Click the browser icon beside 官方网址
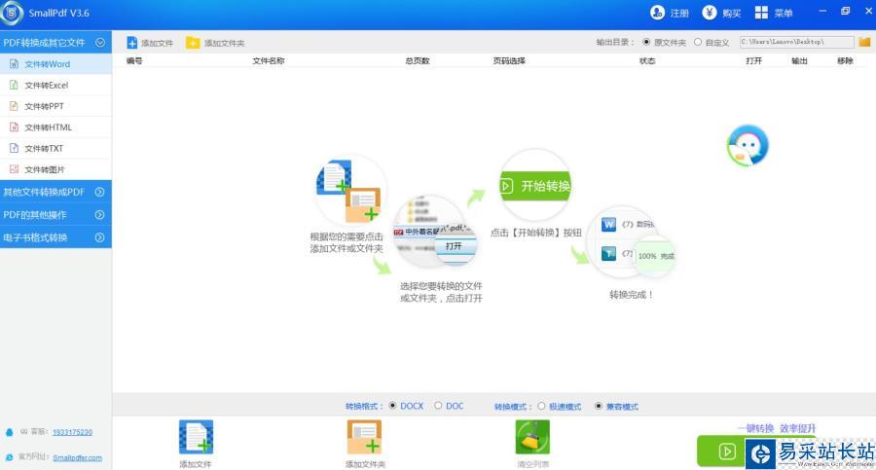 click(9, 457)
